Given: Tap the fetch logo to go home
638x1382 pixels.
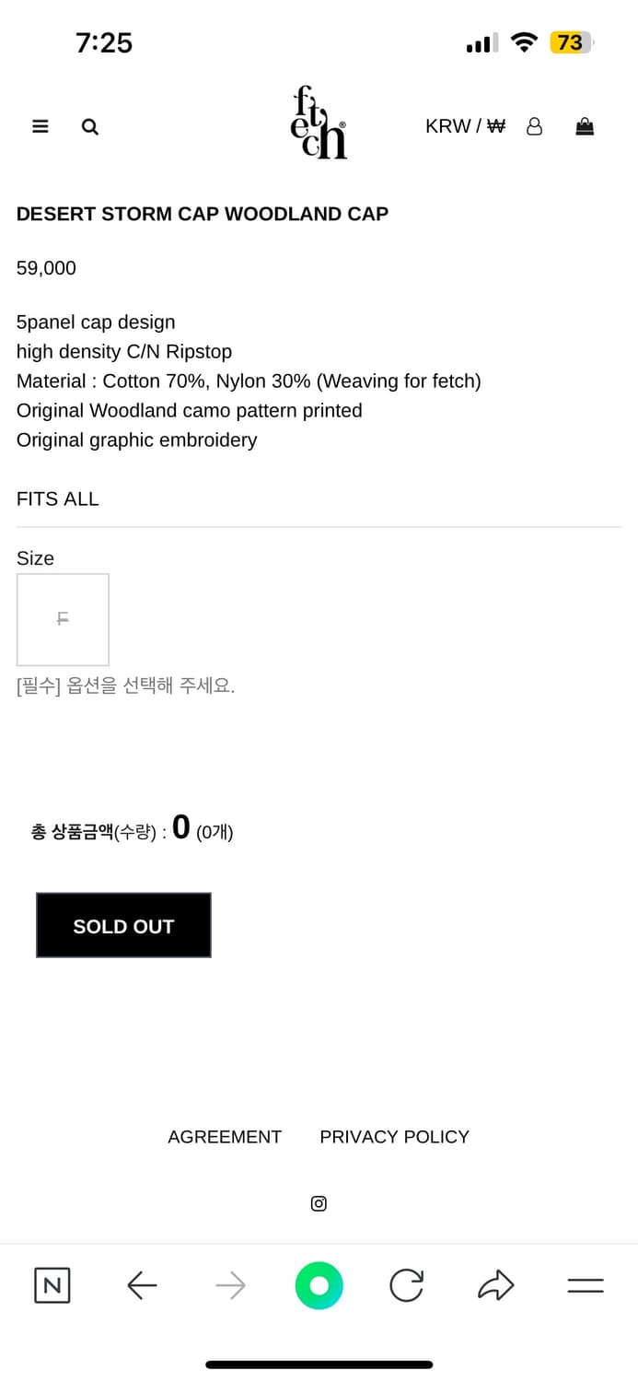Looking at the screenshot, I should (319, 123).
